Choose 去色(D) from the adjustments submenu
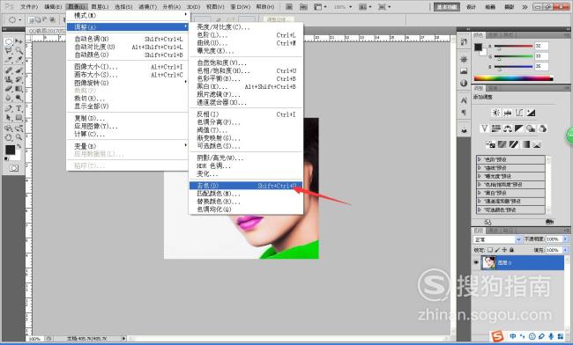Viewport: 573px width, 345px height. 246,186
